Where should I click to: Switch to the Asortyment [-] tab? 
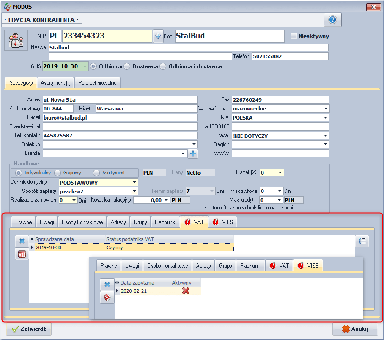click(x=55, y=83)
